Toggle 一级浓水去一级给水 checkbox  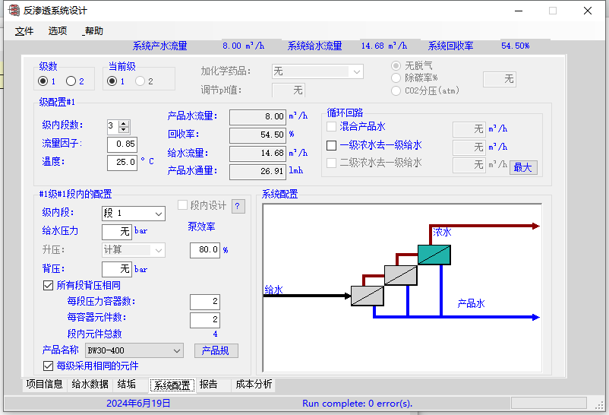[x=331, y=145]
